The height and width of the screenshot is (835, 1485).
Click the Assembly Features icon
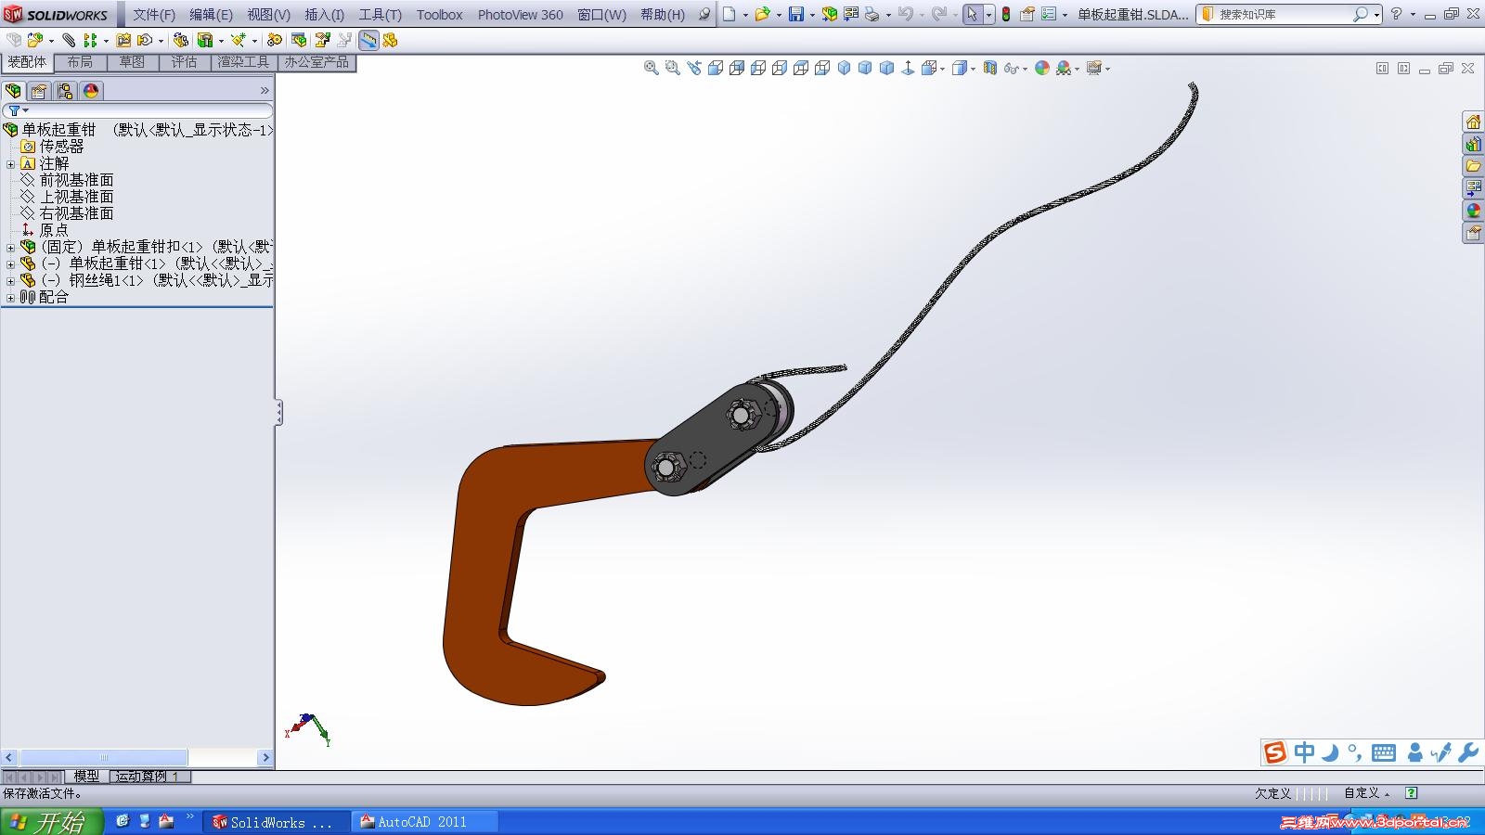point(205,40)
